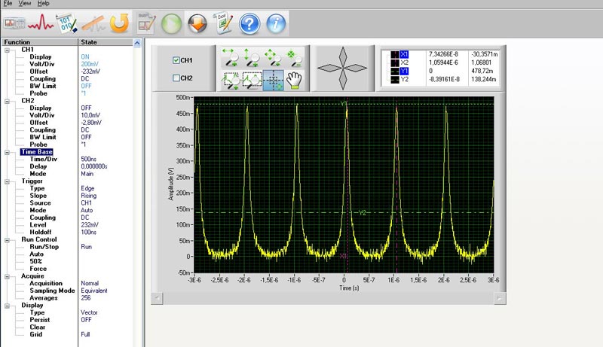Open the View menu
This screenshot has height=347, width=603.
pyautogui.click(x=25, y=4)
